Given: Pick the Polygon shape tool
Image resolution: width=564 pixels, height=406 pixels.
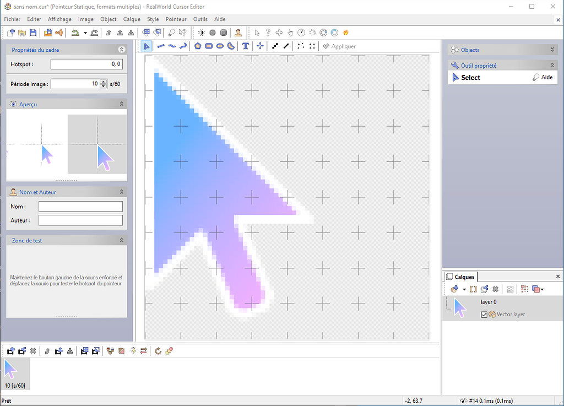Looking at the screenshot, I should (x=198, y=46).
